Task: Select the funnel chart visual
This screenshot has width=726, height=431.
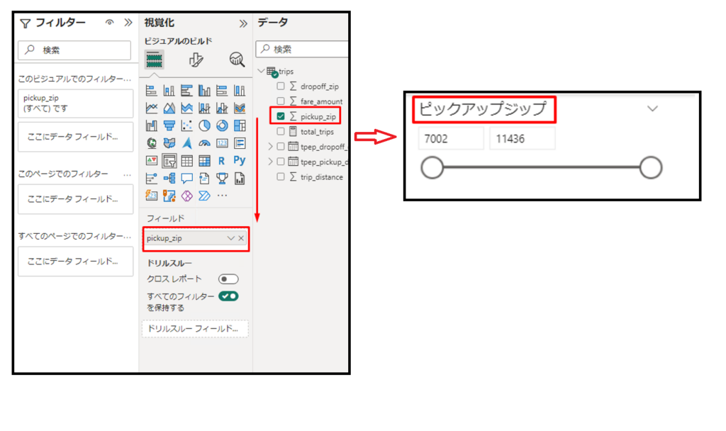Action: click(x=169, y=125)
